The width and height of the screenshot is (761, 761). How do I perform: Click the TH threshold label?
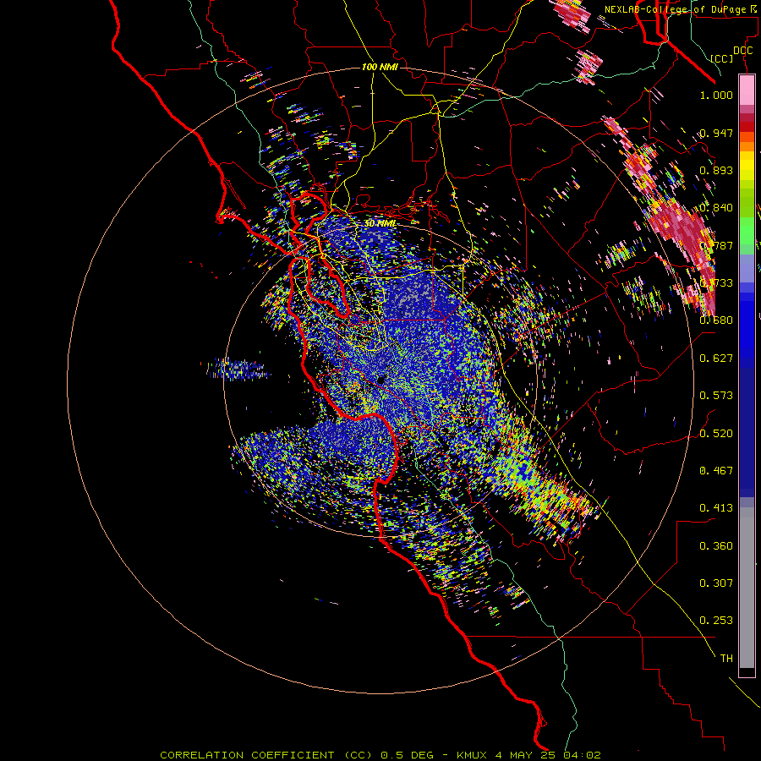[x=726, y=659]
